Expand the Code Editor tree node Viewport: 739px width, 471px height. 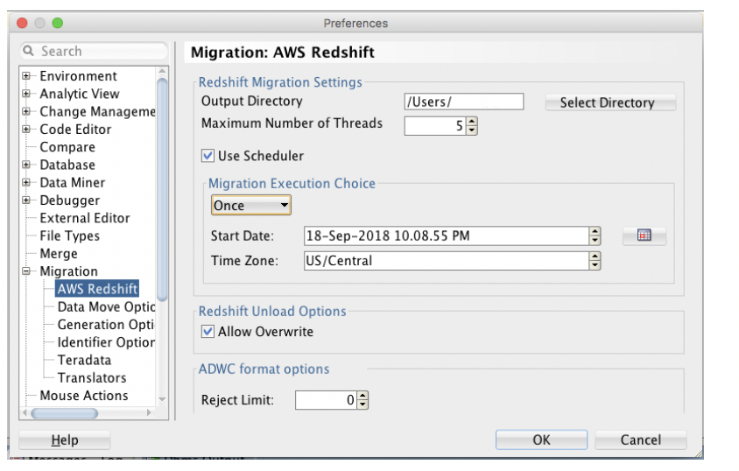[26, 130]
